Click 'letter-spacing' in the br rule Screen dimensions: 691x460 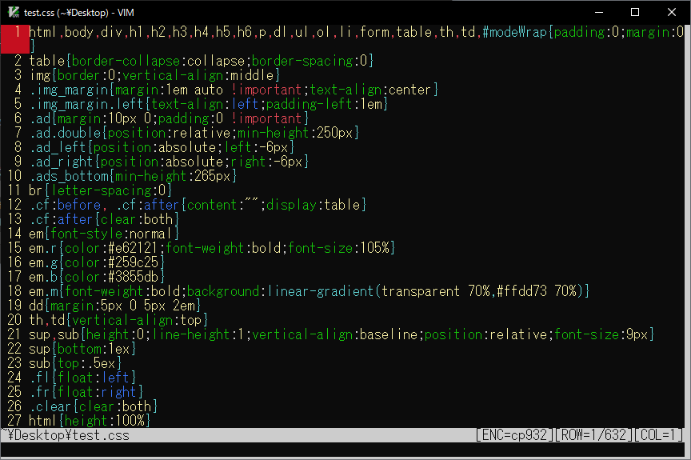pos(101,190)
